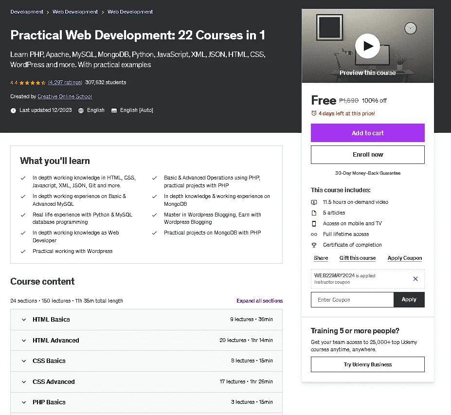
Task: Click the star rating icons
Action: pyautogui.click(x=33, y=83)
